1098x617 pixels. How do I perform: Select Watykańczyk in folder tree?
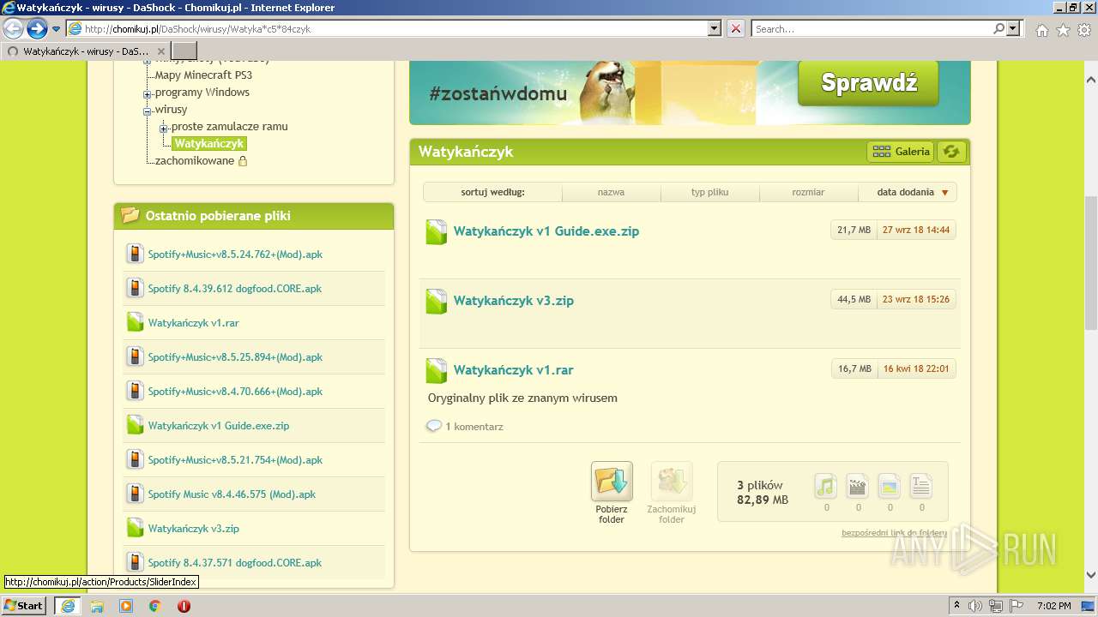point(209,144)
